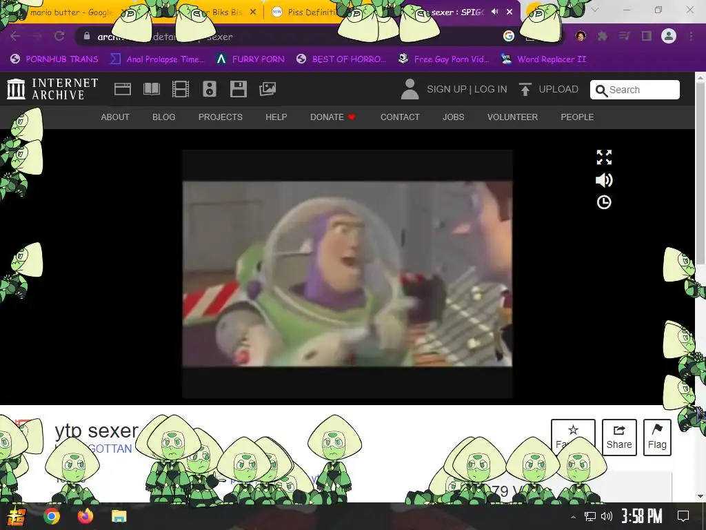Open the HELP menu item
The width and height of the screenshot is (706, 530).
pos(276,117)
